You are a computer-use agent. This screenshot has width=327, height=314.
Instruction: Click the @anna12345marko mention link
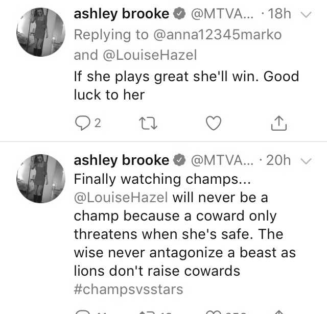218,35
